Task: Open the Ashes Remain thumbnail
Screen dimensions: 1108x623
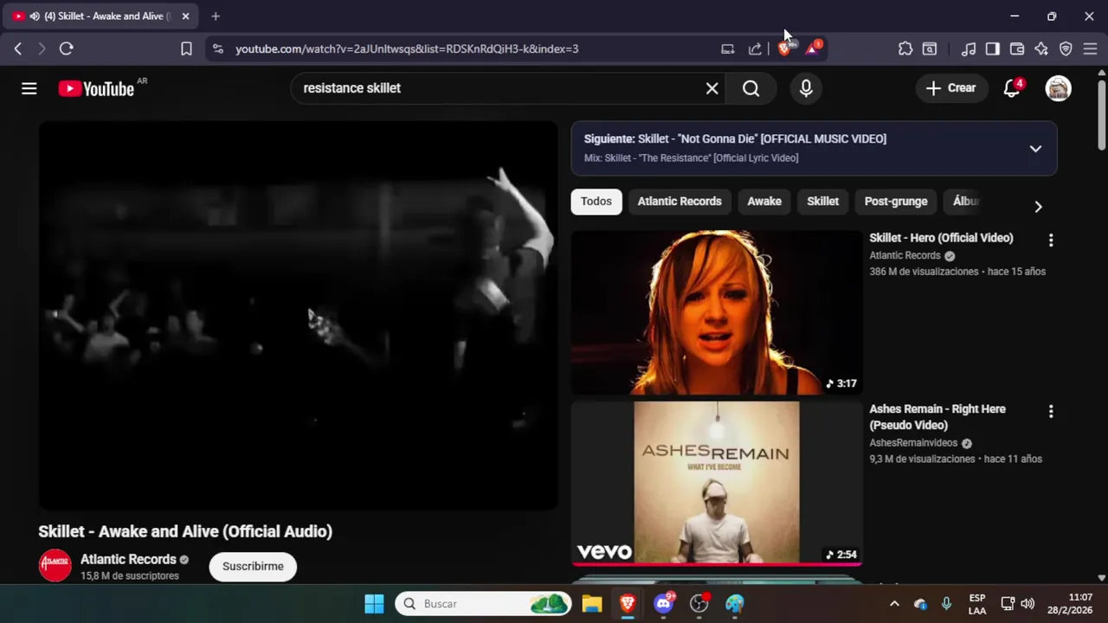Action: pos(717,483)
